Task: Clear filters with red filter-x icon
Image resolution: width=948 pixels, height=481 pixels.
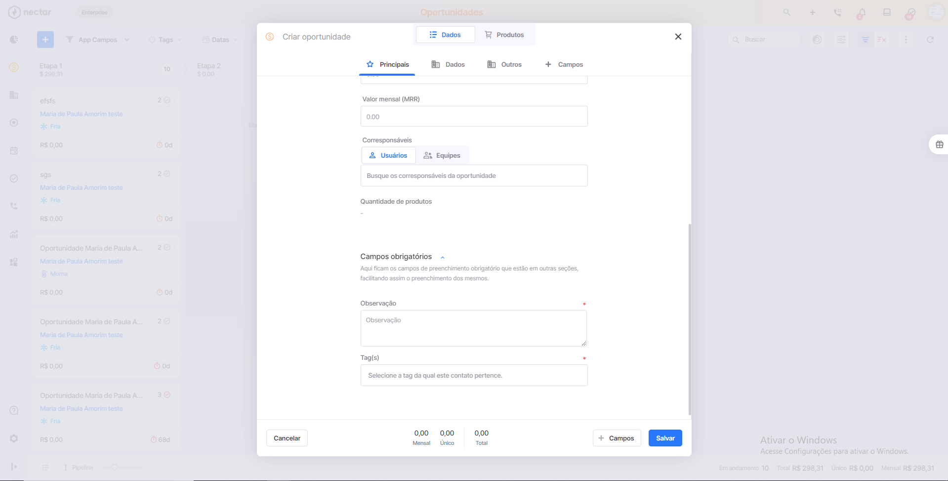Action: 882,40
